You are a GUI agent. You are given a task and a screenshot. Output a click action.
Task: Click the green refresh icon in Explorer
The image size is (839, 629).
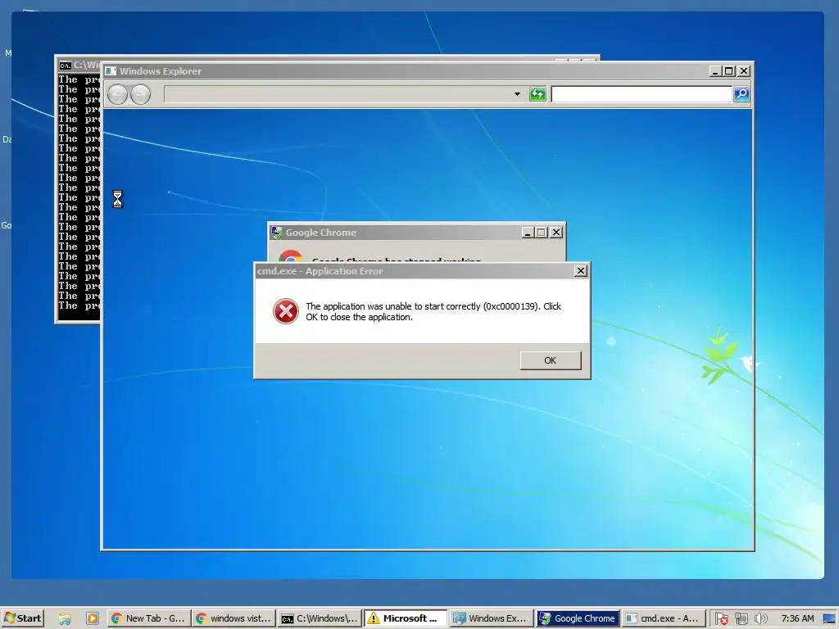(x=537, y=94)
